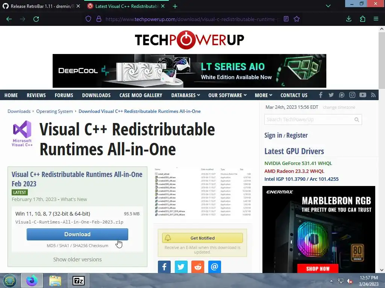Expand the DATABASES dropdown menu

tap(186, 95)
